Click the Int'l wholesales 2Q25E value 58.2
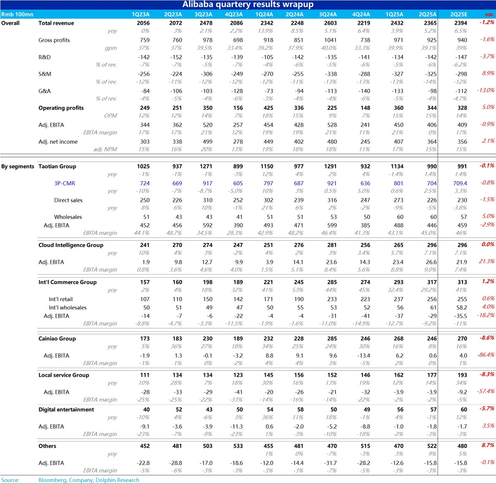This screenshot has height=484, width=496. click(x=462, y=308)
